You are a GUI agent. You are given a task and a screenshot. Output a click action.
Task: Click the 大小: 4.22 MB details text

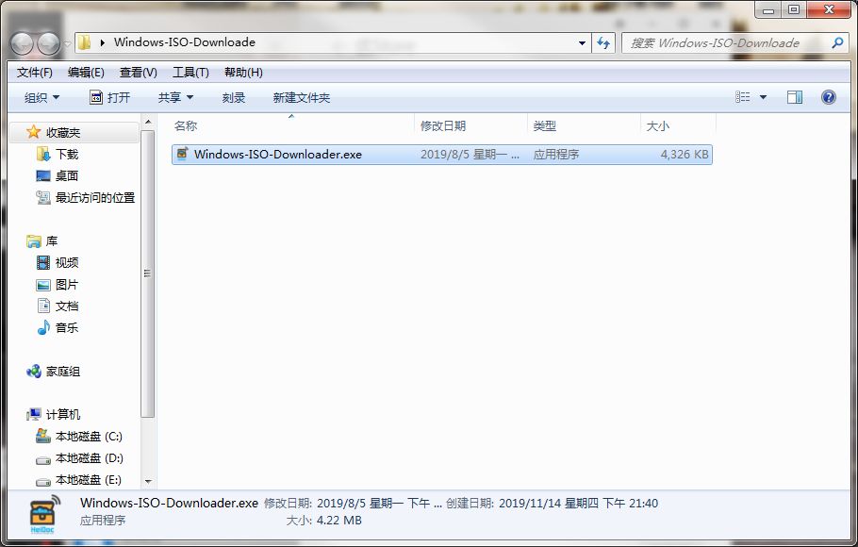tap(324, 521)
